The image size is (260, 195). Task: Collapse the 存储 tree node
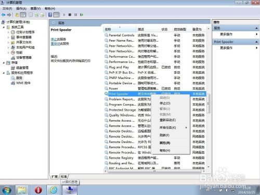tap(4, 63)
